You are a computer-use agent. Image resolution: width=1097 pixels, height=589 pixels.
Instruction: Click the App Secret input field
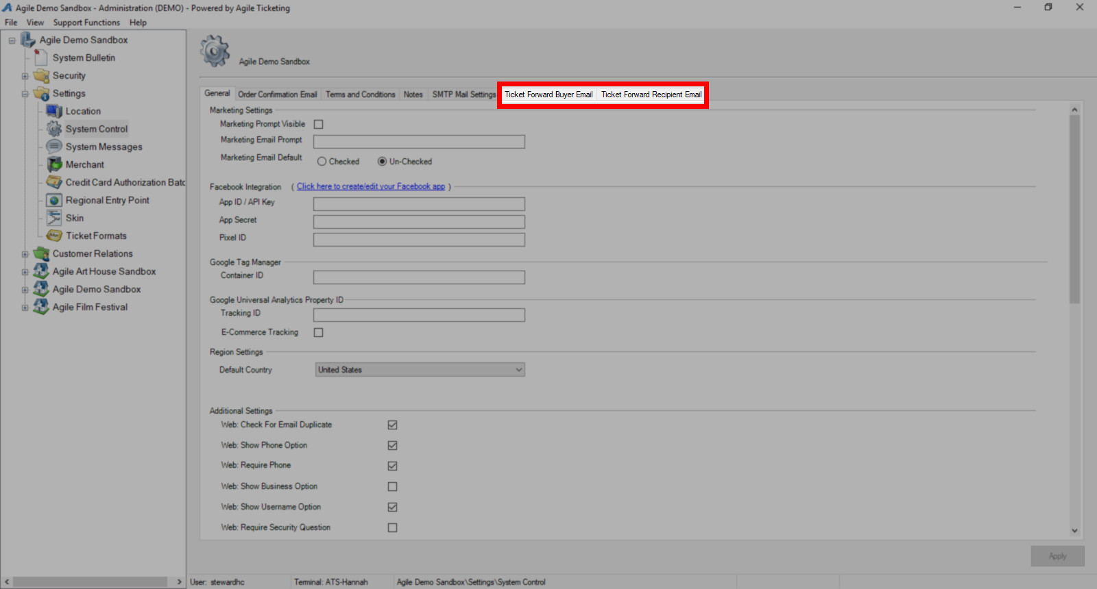(419, 222)
